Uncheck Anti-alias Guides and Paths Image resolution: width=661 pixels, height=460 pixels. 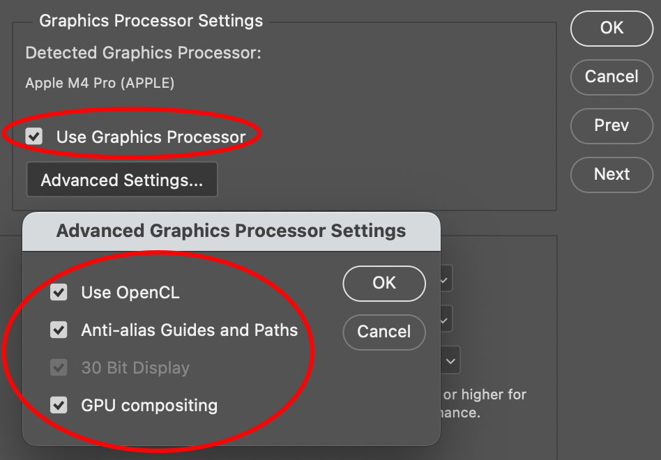click(x=59, y=330)
